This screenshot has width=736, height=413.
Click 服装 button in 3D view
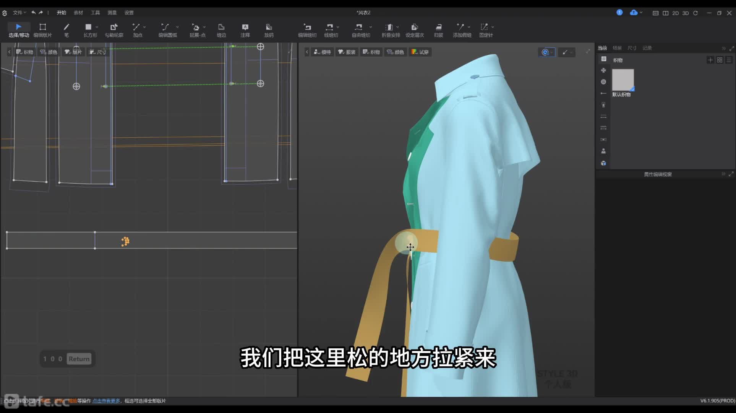tap(347, 52)
